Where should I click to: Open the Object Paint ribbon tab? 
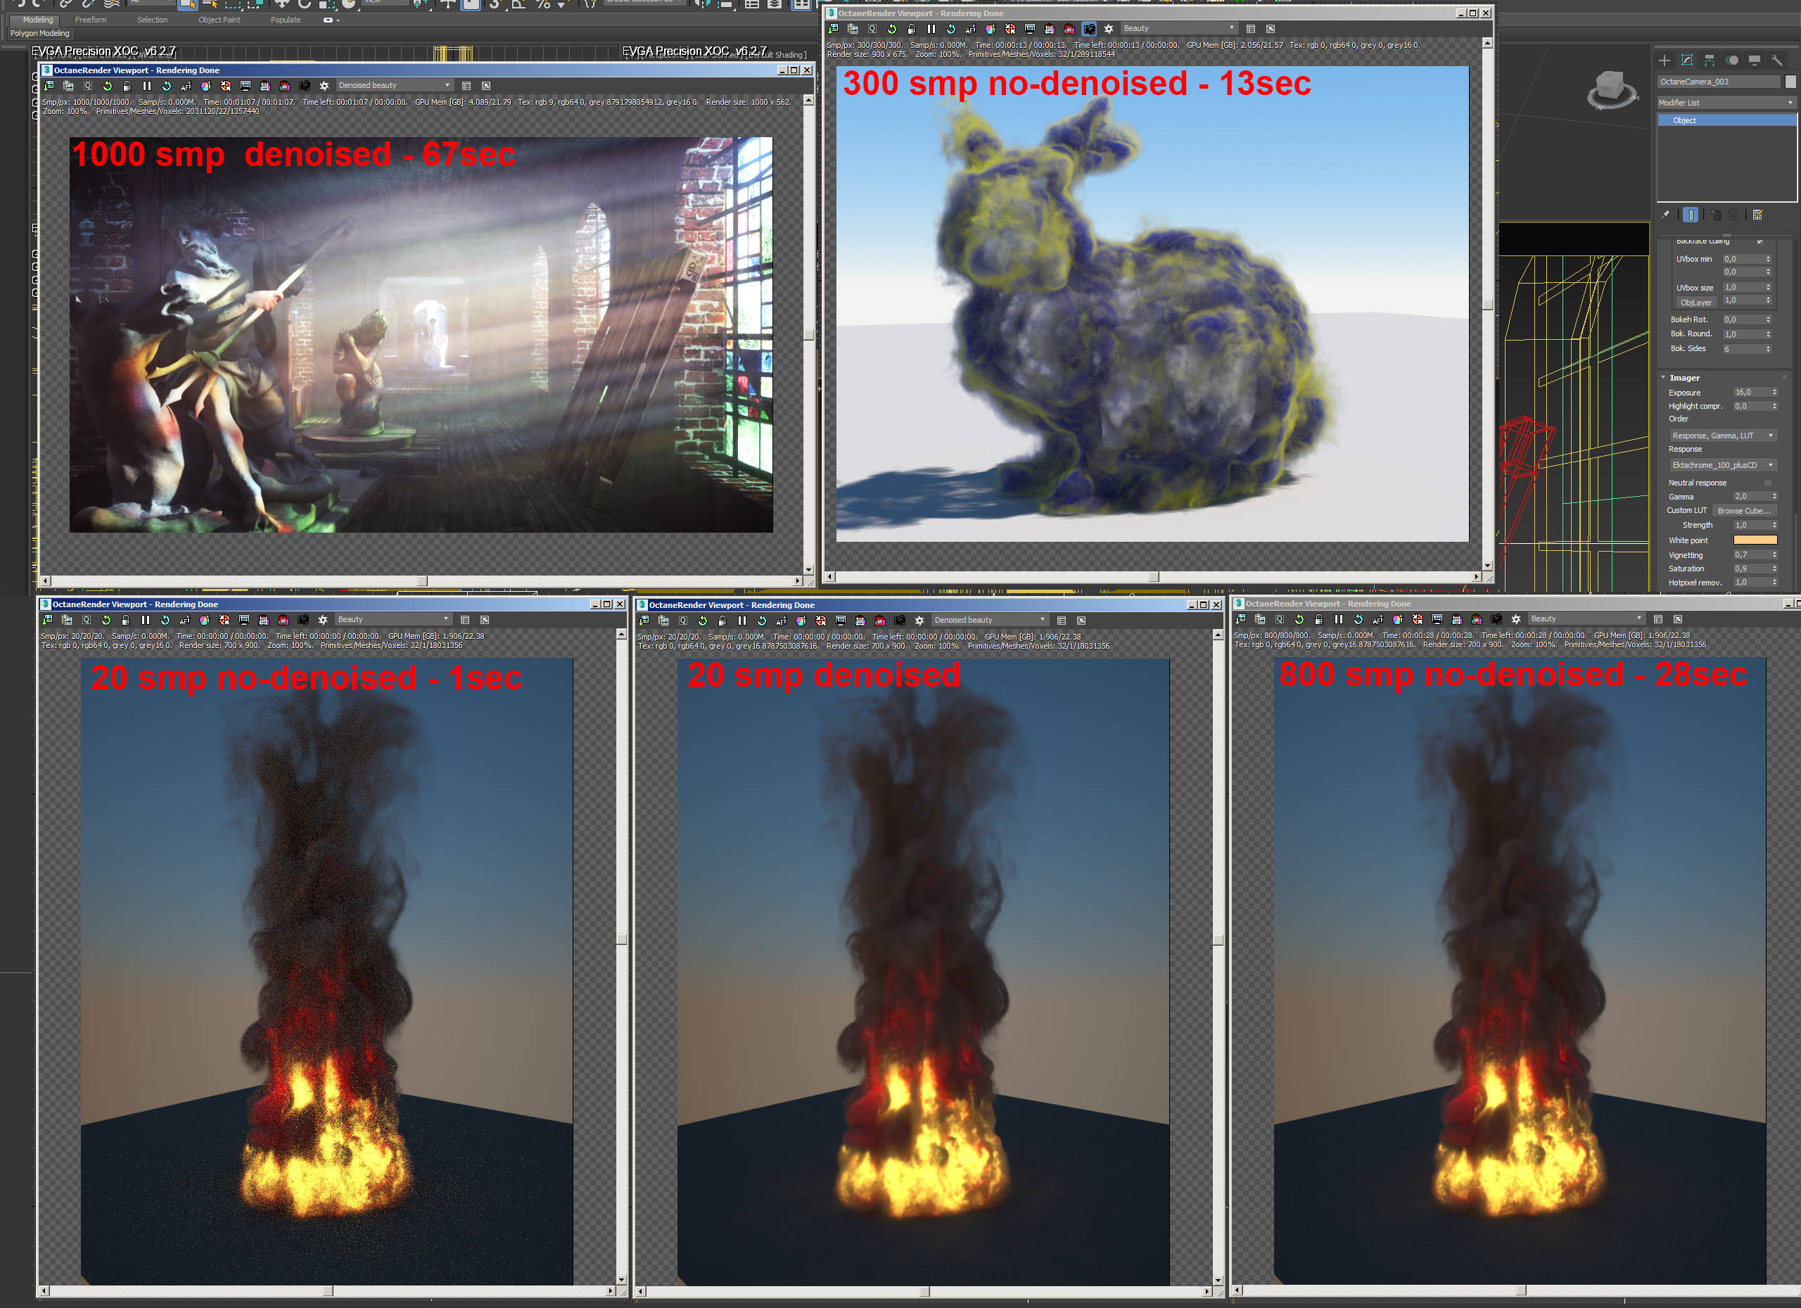(x=219, y=20)
